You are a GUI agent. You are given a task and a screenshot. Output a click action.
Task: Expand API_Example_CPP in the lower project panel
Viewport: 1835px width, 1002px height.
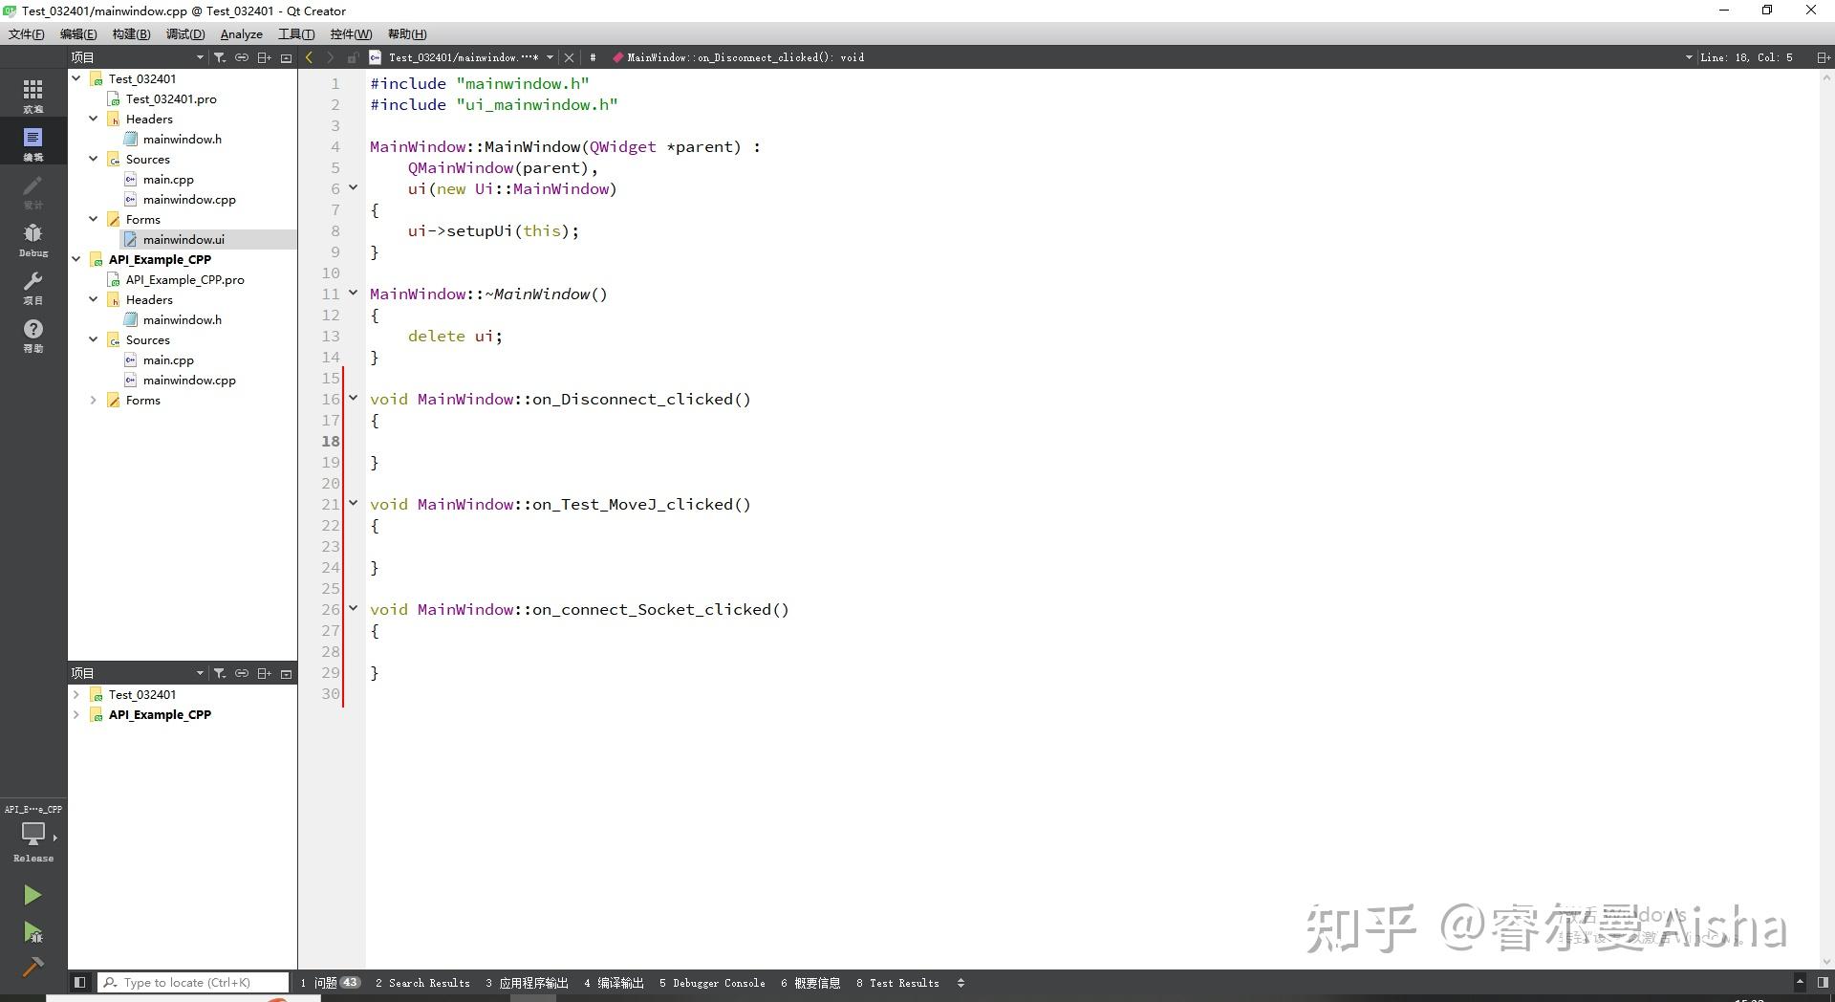pyautogui.click(x=76, y=714)
